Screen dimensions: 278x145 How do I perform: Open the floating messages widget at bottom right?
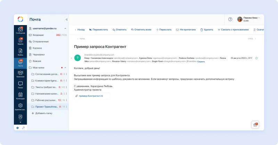coord(255,124)
